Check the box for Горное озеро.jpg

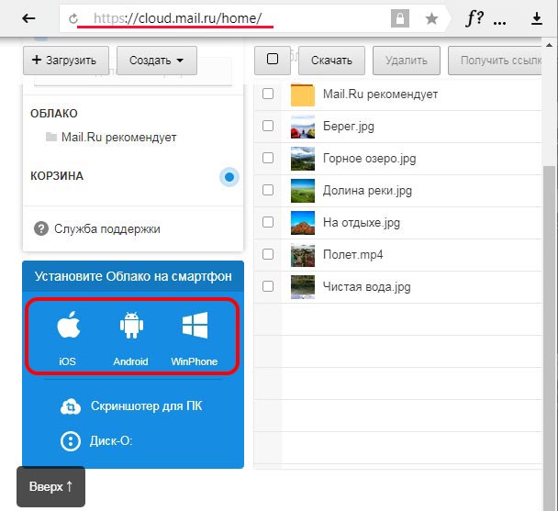pos(268,158)
